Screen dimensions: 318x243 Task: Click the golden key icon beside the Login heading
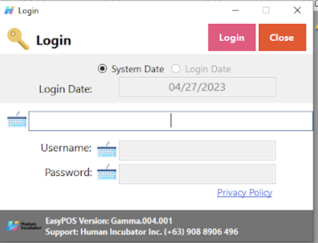pyautogui.click(x=18, y=39)
